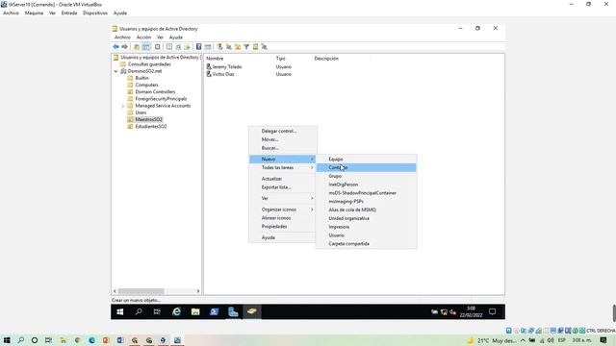This screenshot has width=616, height=346.
Task: Choose Exportar lista... in the context menu
Action: [x=282, y=187]
